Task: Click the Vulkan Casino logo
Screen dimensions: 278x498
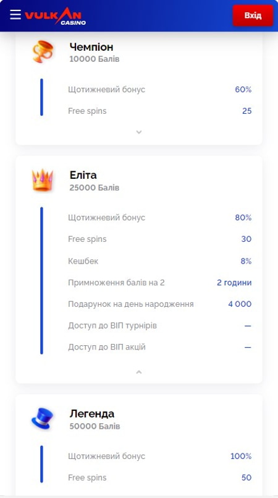Action: coord(55,16)
